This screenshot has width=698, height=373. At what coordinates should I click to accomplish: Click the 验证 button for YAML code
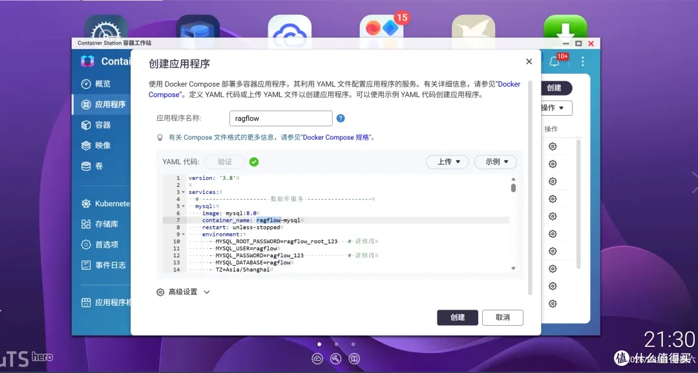pos(225,162)
